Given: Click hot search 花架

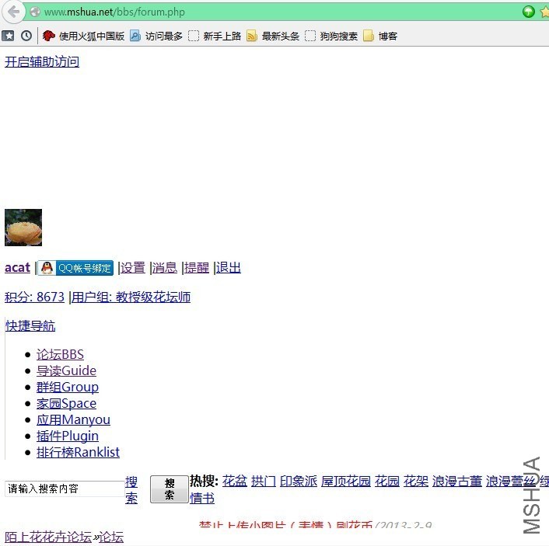Looking at the screenshot, I should point(415,482).
